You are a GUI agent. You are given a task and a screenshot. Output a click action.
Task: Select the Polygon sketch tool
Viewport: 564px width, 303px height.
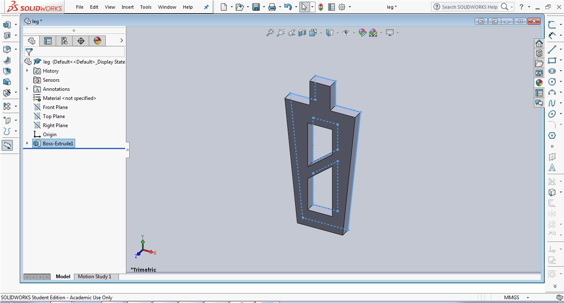pos(552,135)
